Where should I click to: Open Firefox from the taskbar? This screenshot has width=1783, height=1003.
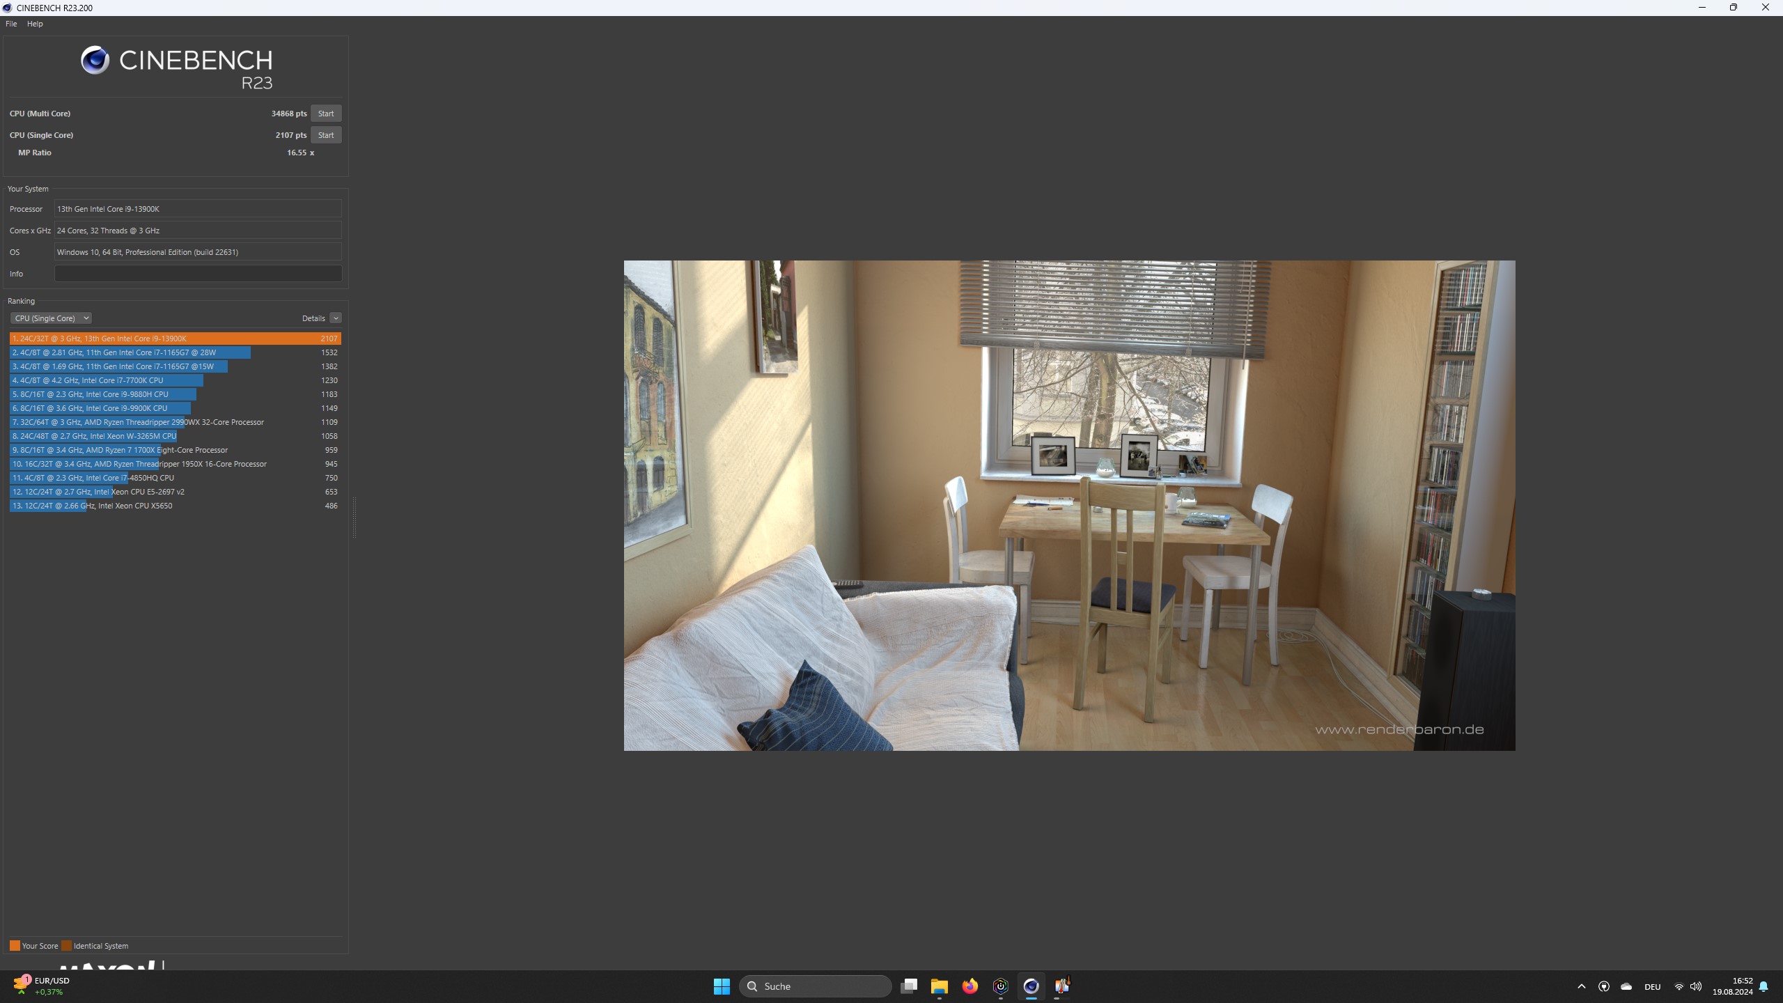tap(970, 986)
